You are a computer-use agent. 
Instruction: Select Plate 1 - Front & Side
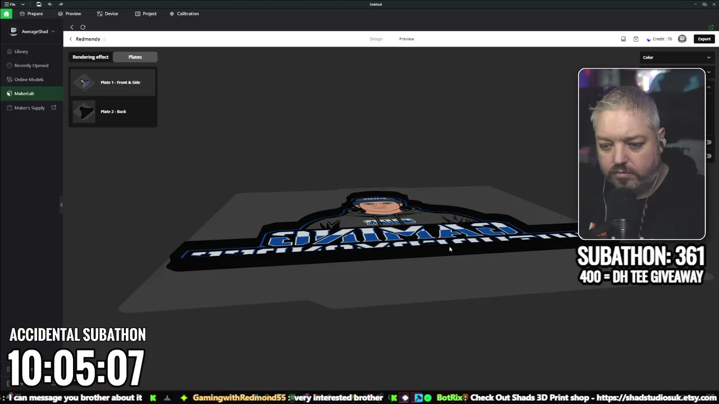[x=113, y=82]
